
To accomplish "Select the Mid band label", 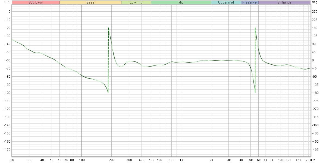I will (181, 2).
